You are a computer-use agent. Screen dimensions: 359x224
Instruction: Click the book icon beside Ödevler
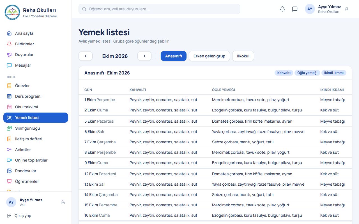coord(9,86)
